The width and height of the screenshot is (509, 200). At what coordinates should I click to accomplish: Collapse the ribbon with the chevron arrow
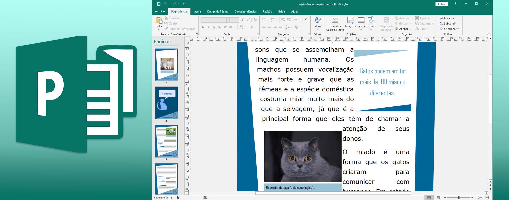[x=489, y=34]
